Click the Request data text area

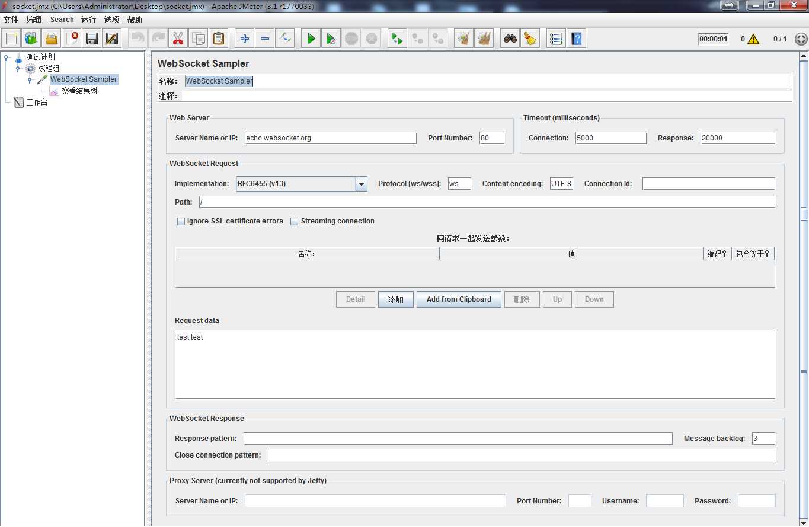(x=475, y=364)
